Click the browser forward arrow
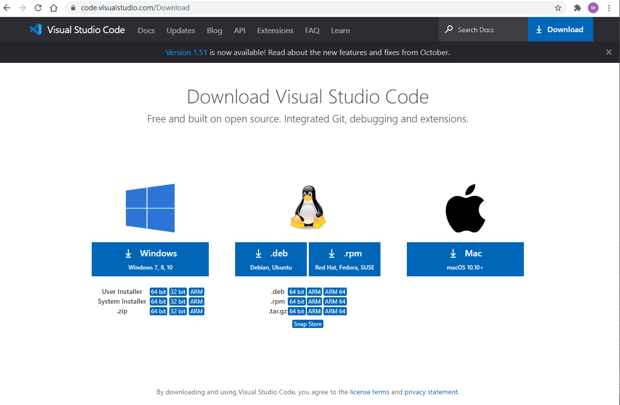This screenshot has height=405, width=620. point(22,8)
